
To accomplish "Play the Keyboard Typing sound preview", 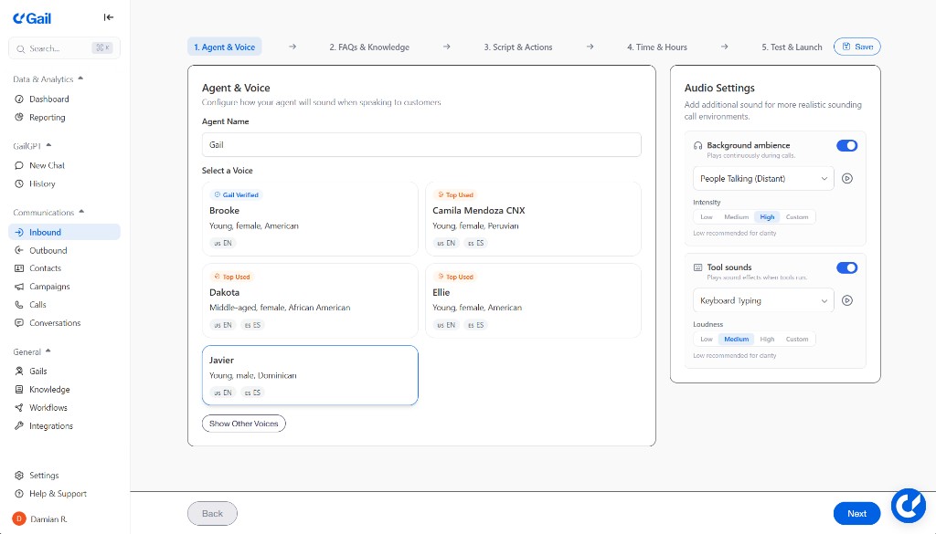I will pos(847,300).
